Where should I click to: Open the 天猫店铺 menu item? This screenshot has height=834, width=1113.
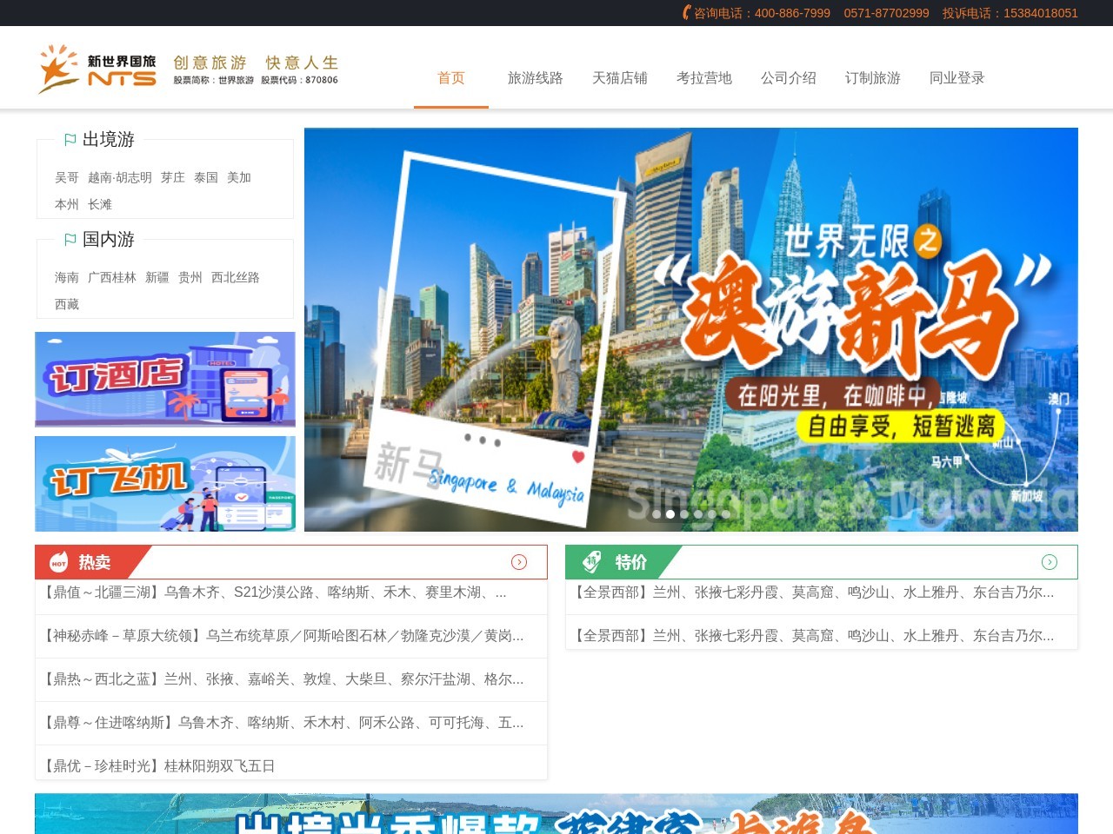click(620, 78)
